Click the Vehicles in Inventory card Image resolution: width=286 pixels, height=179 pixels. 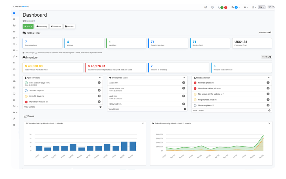pyautogui.click(x=178, y=68)
